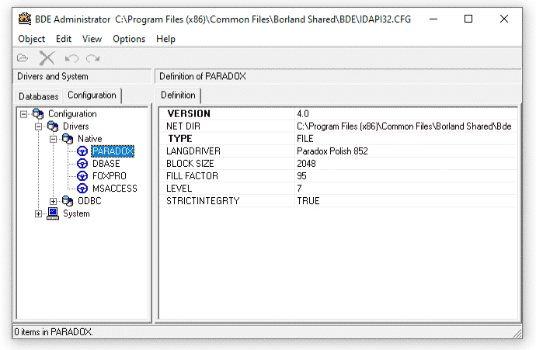Image resolution: width=536 pixels, height=350 pixels.
Task: Click the Configuration root node icon
Action: pos(38,114)
